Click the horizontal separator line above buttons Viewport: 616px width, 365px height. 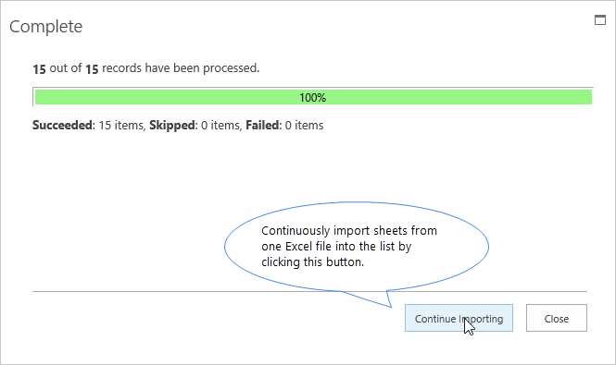pyautogui.click(x=309, y=291)
